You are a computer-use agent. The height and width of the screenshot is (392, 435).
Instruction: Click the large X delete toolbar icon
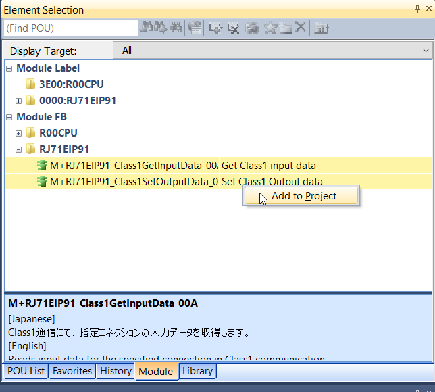click(x=300, y=27)
